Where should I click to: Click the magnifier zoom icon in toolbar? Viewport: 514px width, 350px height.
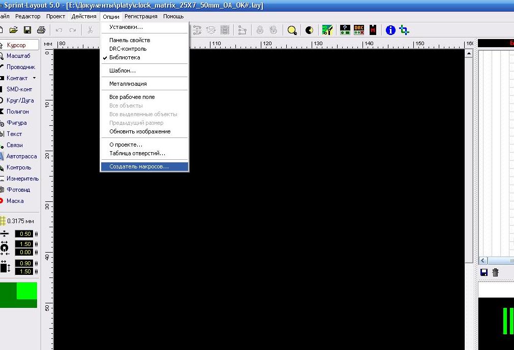pyautogui.click(x=292, y=30)
